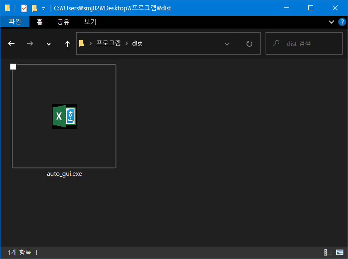Maximize the dist Explorer window
The height and width of the screenshot is (259, 348).
311,8
